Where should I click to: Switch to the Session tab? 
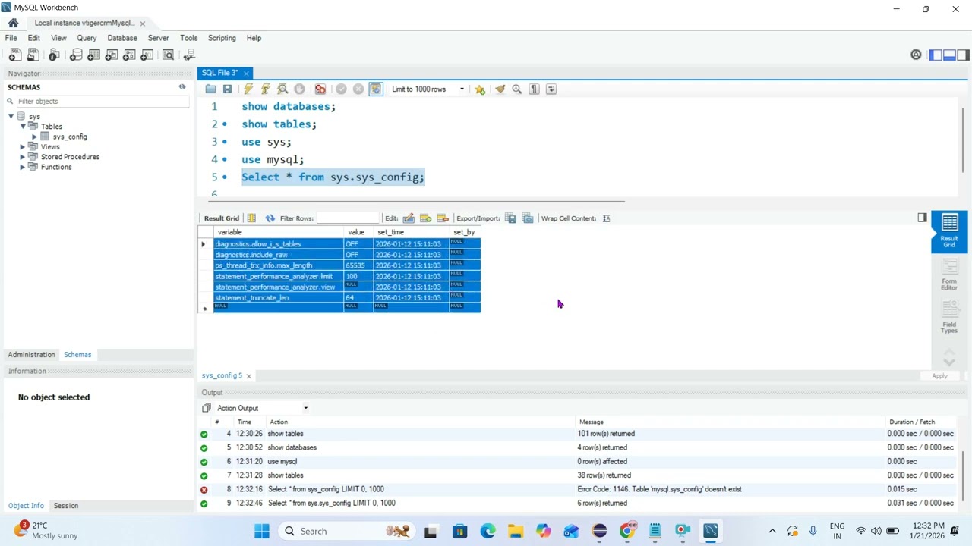[x=66, y=506]
